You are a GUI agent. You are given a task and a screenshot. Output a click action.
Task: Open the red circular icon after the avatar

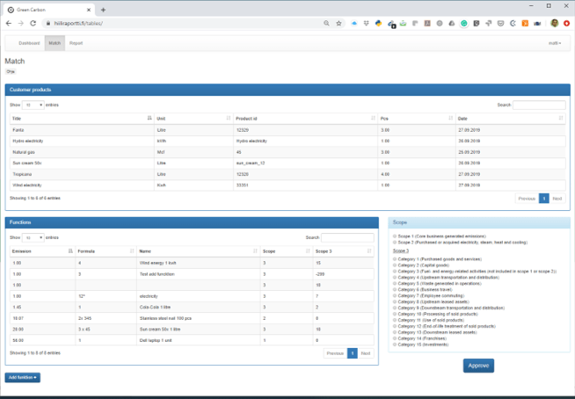click(567, 23)
